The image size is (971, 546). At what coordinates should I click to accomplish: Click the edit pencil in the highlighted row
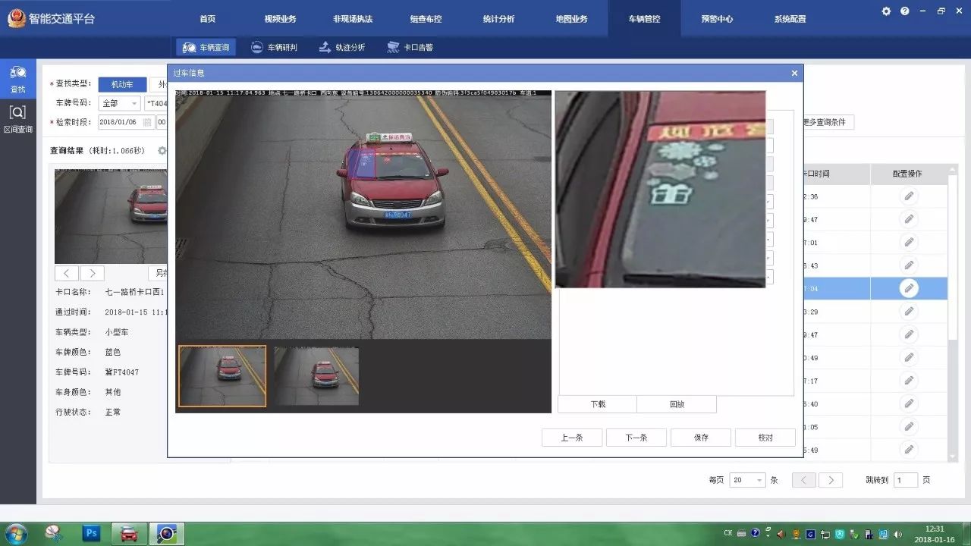909,288
